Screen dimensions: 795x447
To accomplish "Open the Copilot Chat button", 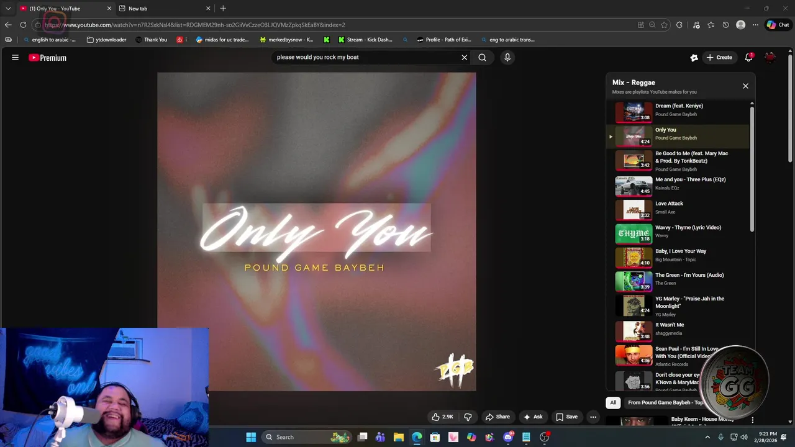I will pyautogui.click(x=778, y=25).
